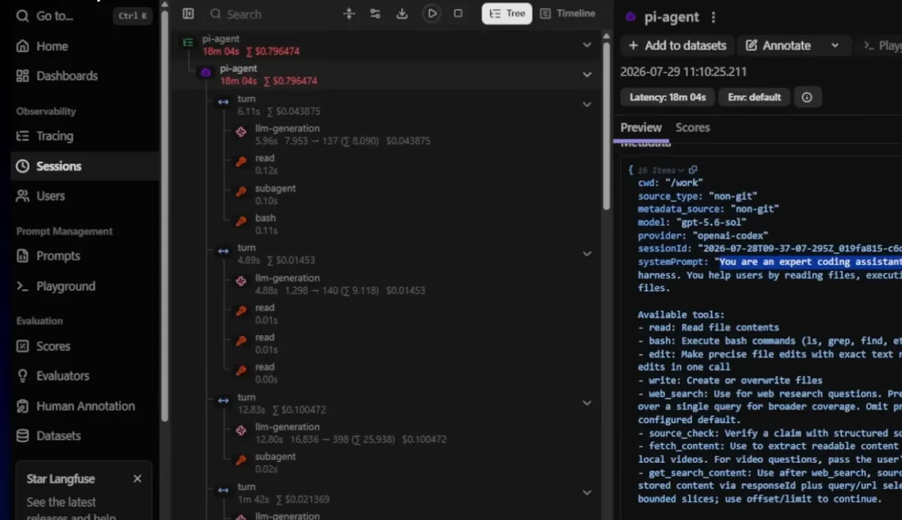Click the trace tree vertical scrollbar

click(x=607, y=125)
